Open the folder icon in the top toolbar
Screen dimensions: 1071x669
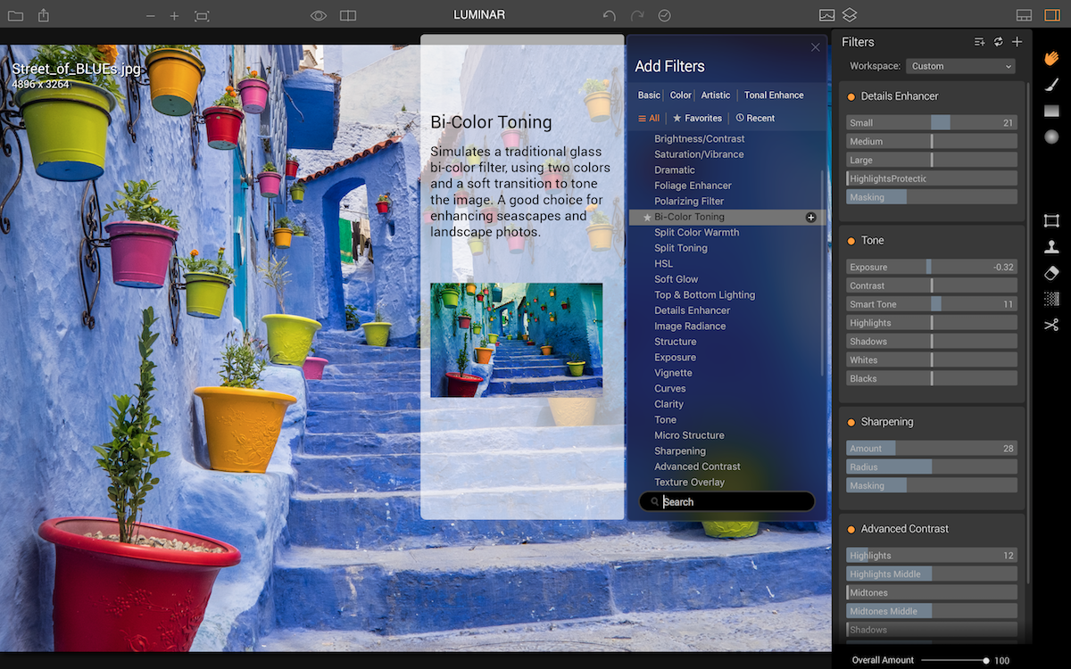(x=16, y=16)
